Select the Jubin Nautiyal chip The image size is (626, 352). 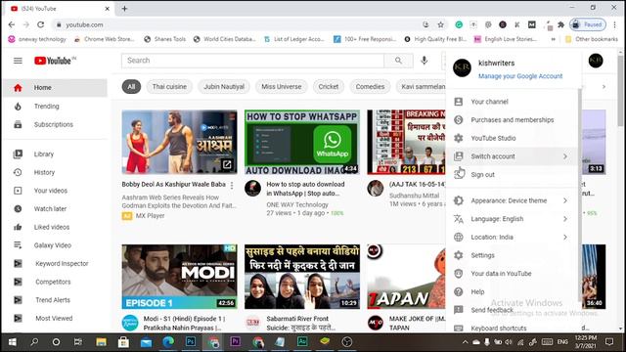(x=224, y=87)
